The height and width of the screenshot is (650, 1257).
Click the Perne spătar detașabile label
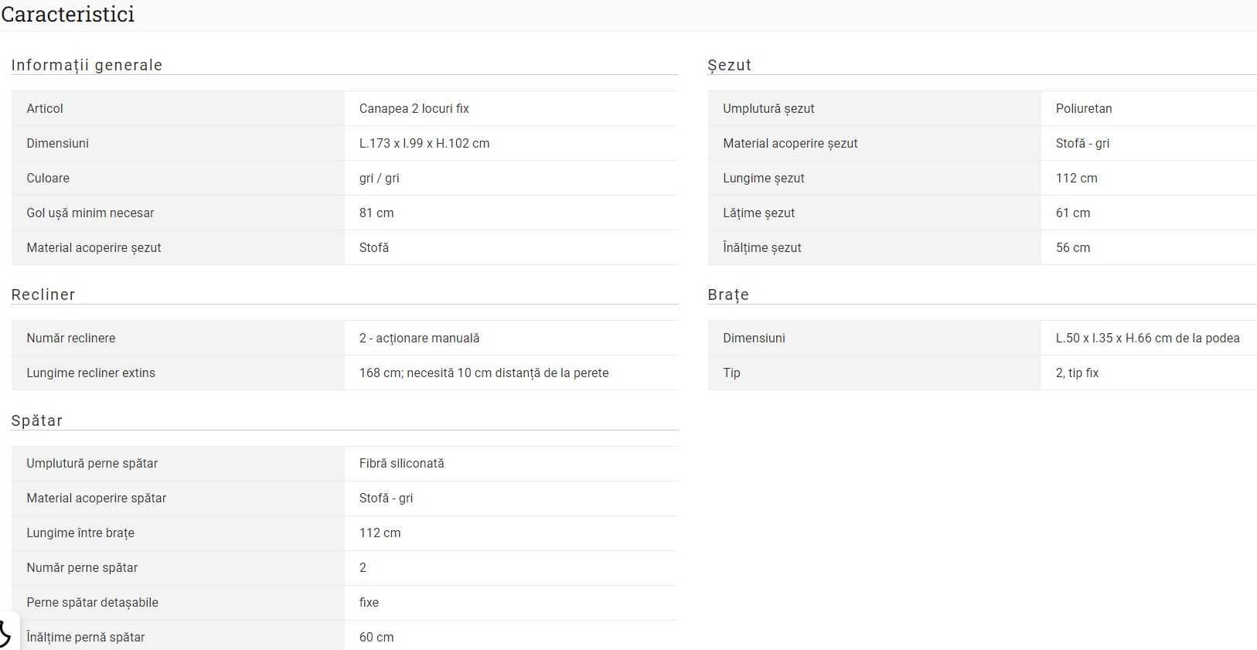pyautogui.click(x=92, y=602)
